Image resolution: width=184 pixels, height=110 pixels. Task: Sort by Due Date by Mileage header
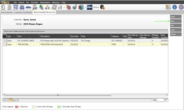pyautogui.click(x=145, y=36)
